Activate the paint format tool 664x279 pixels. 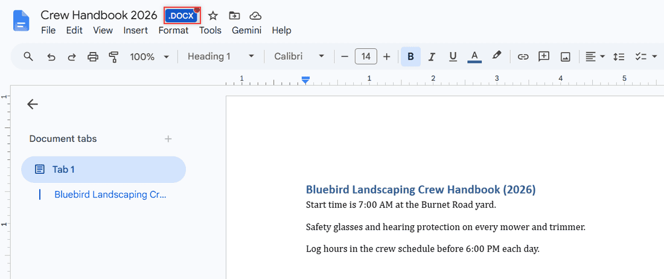pos(113,57)
